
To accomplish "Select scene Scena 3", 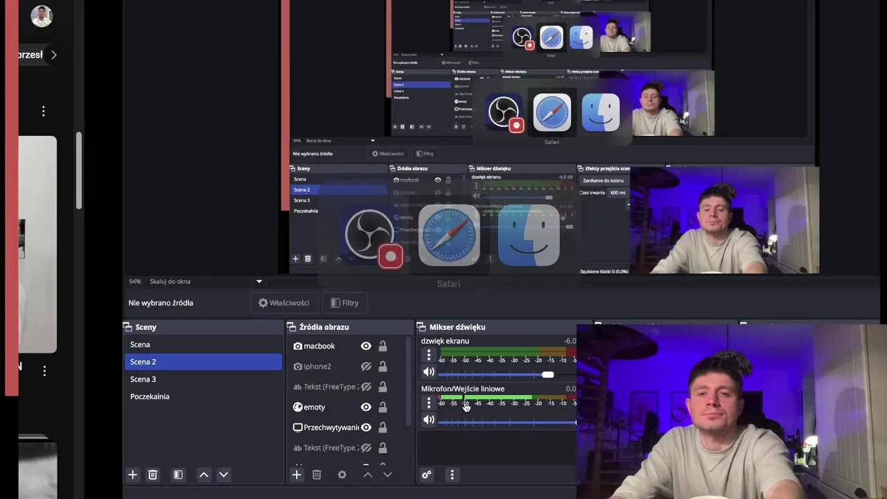I will click(203, 379).
